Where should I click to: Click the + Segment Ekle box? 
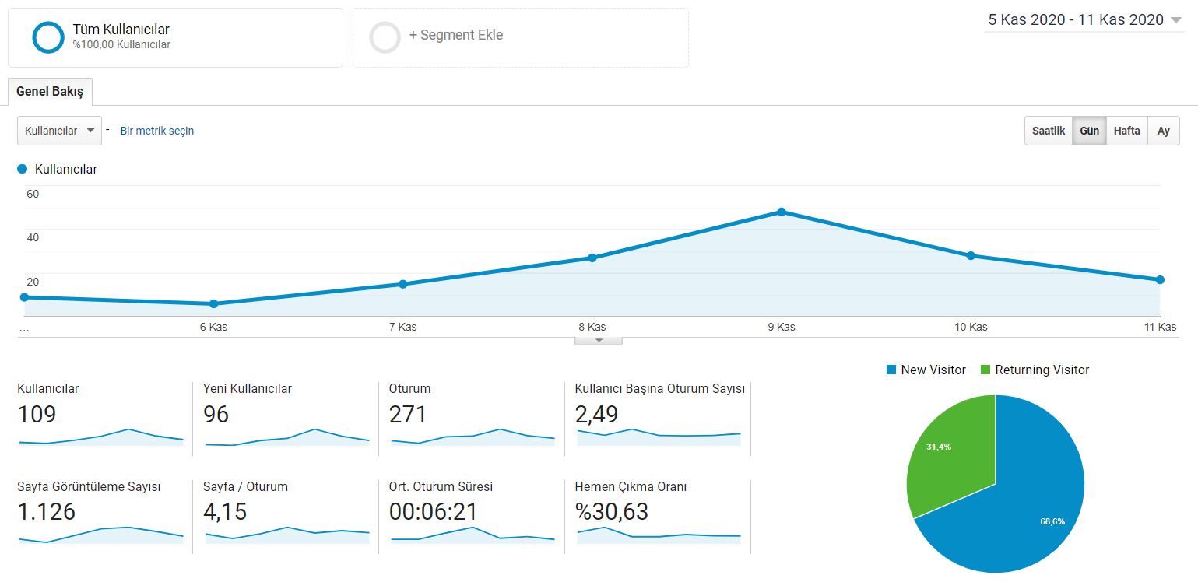point(521,37)
